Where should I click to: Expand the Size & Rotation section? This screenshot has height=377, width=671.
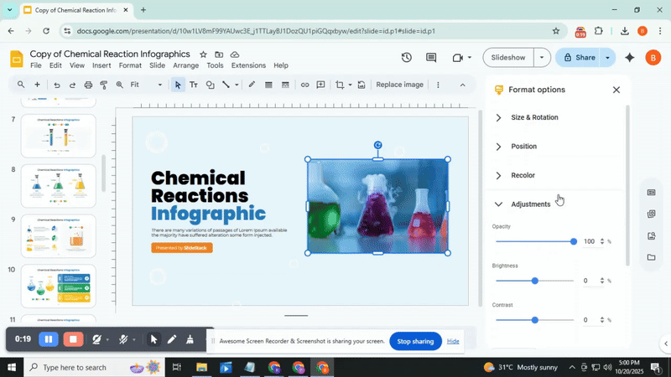pyautogui.click(x=534, y=118)
